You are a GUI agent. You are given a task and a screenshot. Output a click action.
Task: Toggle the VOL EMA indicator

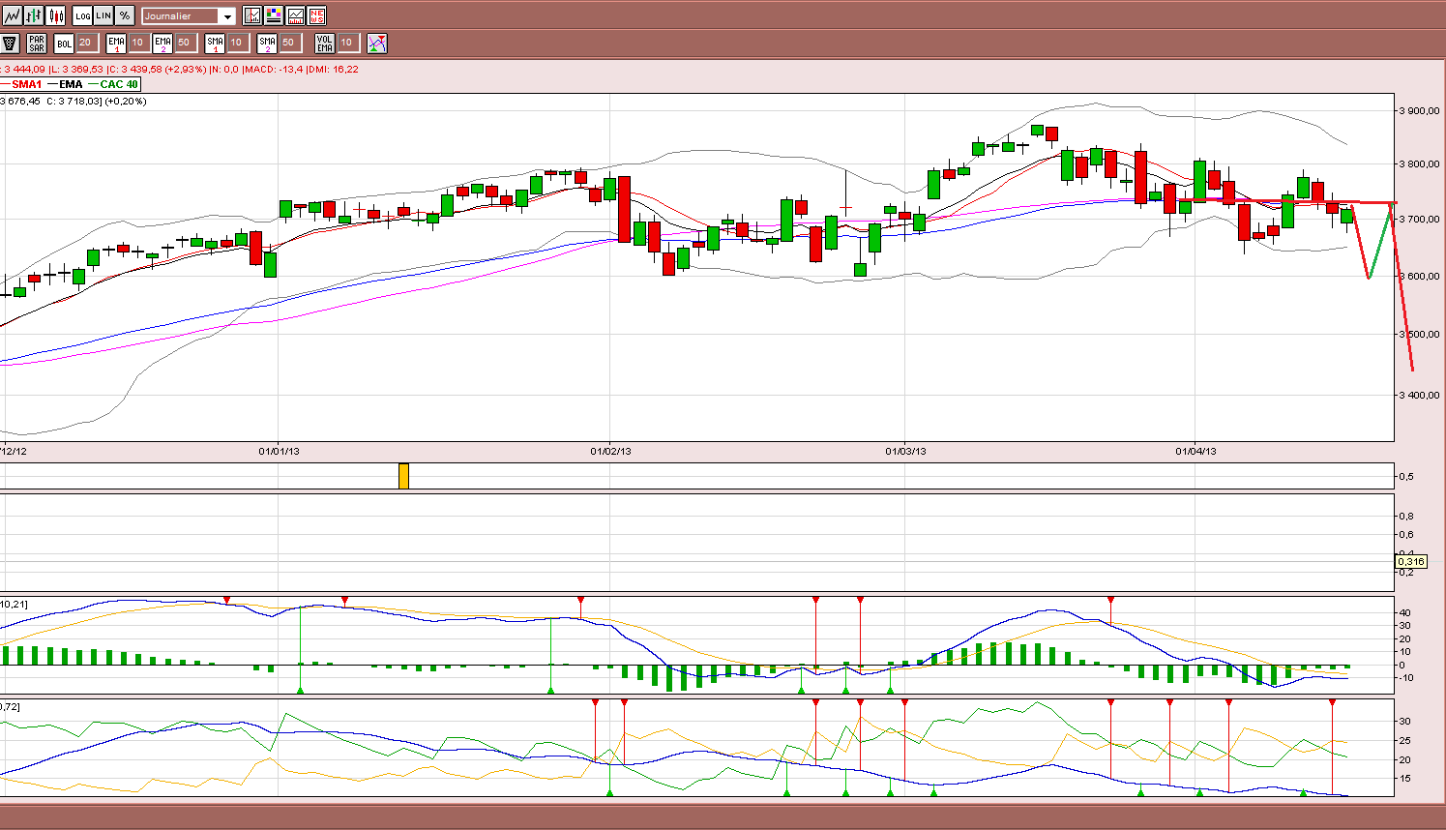325,43
